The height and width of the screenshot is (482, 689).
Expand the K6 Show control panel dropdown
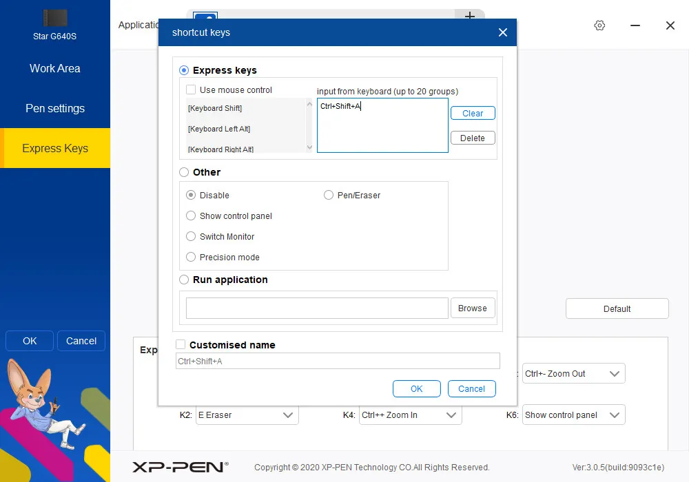point(573,415)
